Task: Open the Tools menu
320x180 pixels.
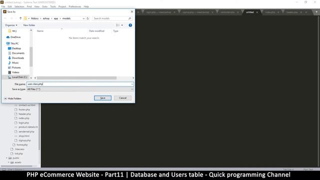Action: (53, 6)
